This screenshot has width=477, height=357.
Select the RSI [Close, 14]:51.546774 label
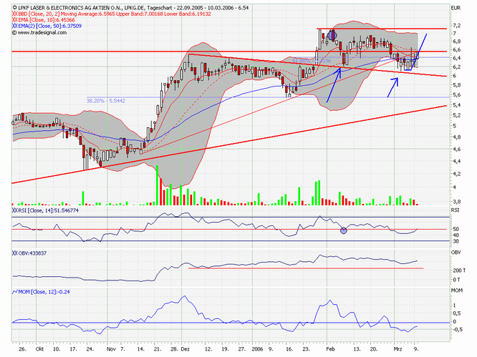point(49,210)
